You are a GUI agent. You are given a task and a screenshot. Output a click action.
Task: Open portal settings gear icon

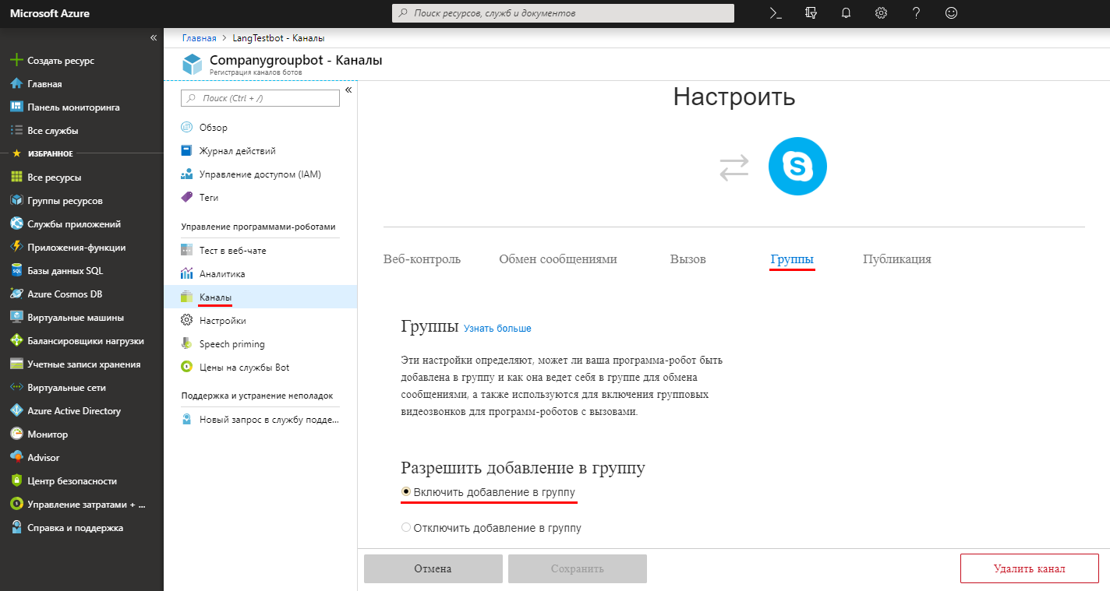(881, 13)
